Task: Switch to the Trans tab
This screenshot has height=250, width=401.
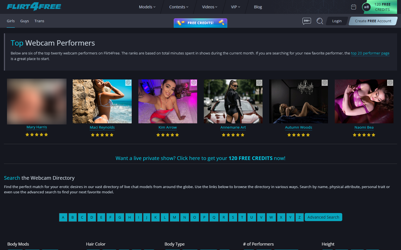Action: click(x=39, y=21)
